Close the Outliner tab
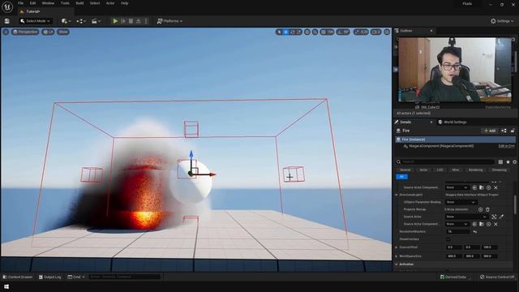 point(431,31)
